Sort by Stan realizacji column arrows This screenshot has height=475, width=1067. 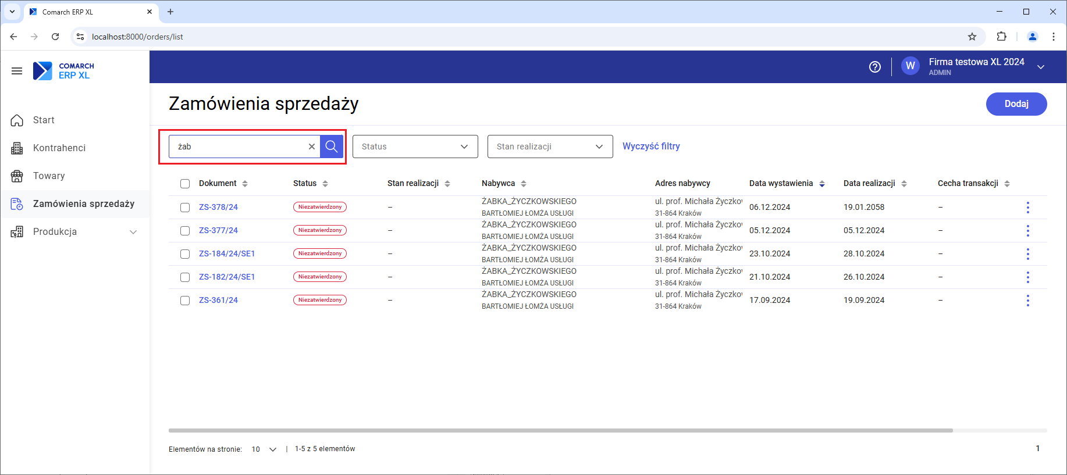pos(447,184)
